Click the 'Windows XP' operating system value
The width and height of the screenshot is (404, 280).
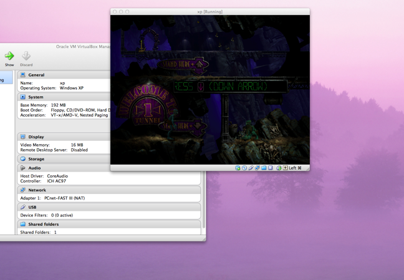click(72, 88)
